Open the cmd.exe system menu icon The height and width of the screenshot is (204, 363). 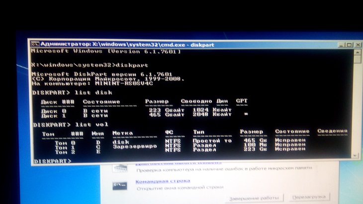coord(35,44)
